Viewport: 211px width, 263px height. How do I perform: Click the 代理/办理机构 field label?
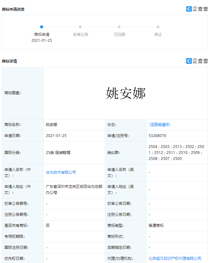tap(120, 259)
